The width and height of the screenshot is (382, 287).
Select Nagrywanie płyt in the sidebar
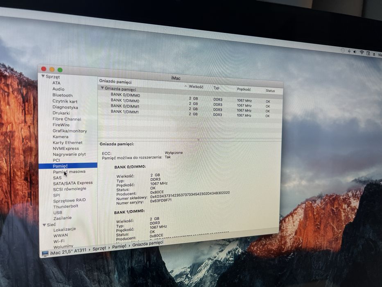coord(69,154)
